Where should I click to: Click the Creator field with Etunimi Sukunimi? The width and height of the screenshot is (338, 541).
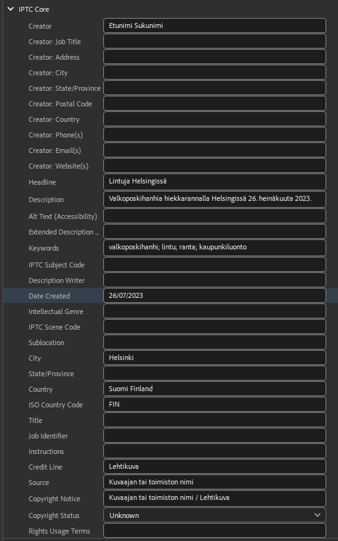point(215,25)
